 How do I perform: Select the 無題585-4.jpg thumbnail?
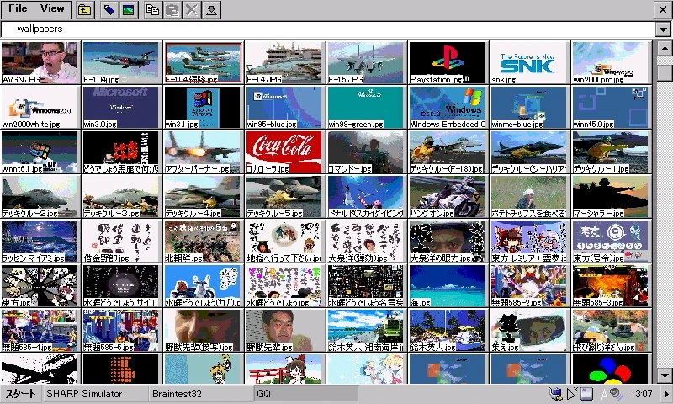40,331
